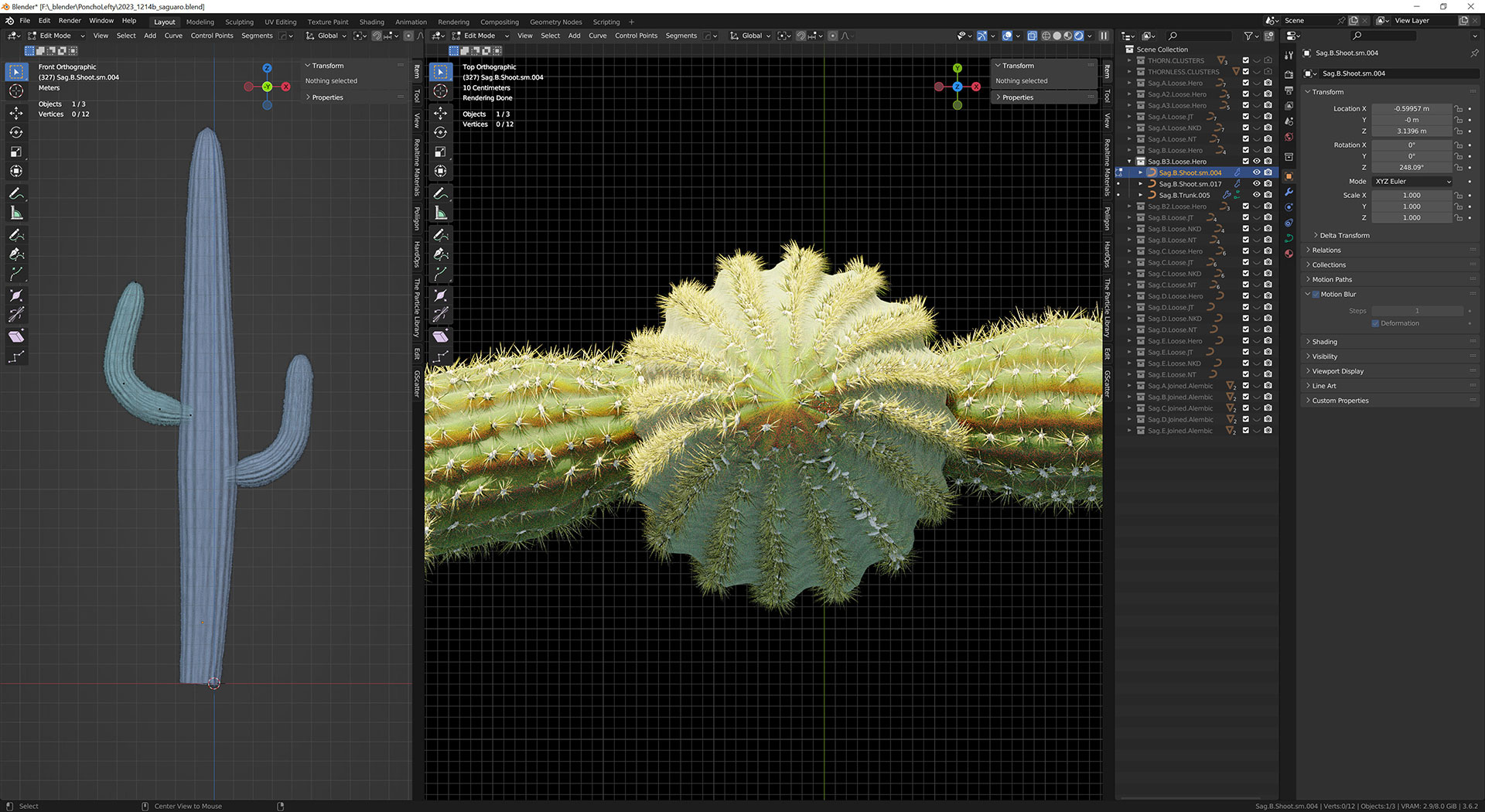
Task: Choose the Measure tool in the left viewport
Action: (16, 213)
